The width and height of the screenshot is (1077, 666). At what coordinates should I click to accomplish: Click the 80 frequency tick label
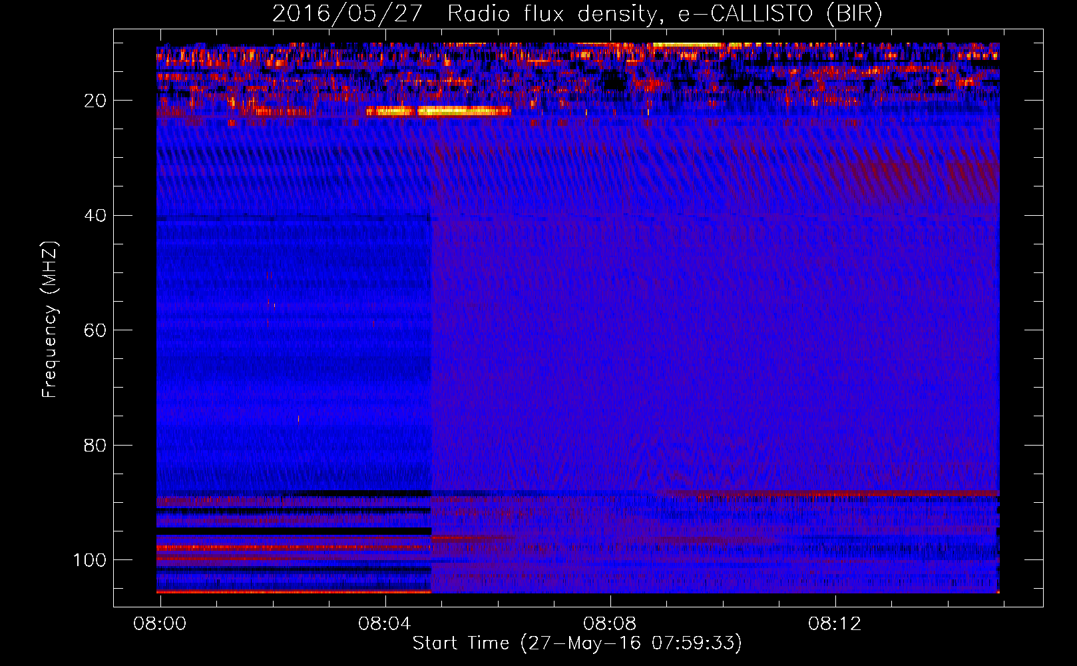tap(95, 446)
